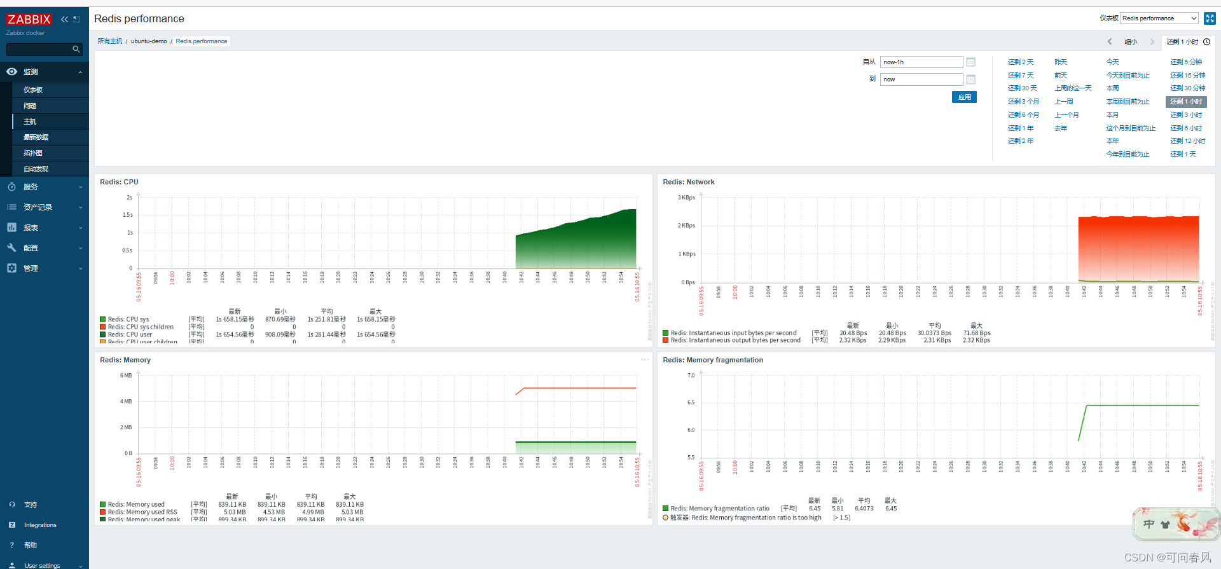Click the 所有主机 breadcrumb link

(109, 41)
